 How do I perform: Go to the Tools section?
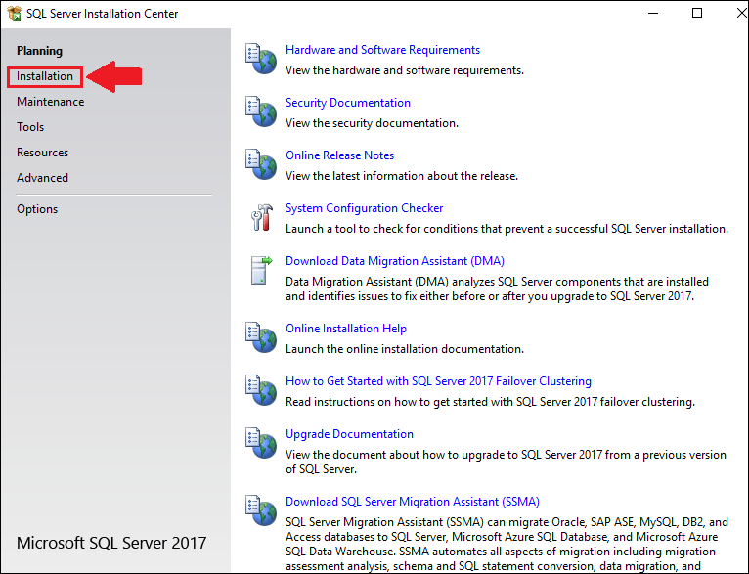point(30,127)
